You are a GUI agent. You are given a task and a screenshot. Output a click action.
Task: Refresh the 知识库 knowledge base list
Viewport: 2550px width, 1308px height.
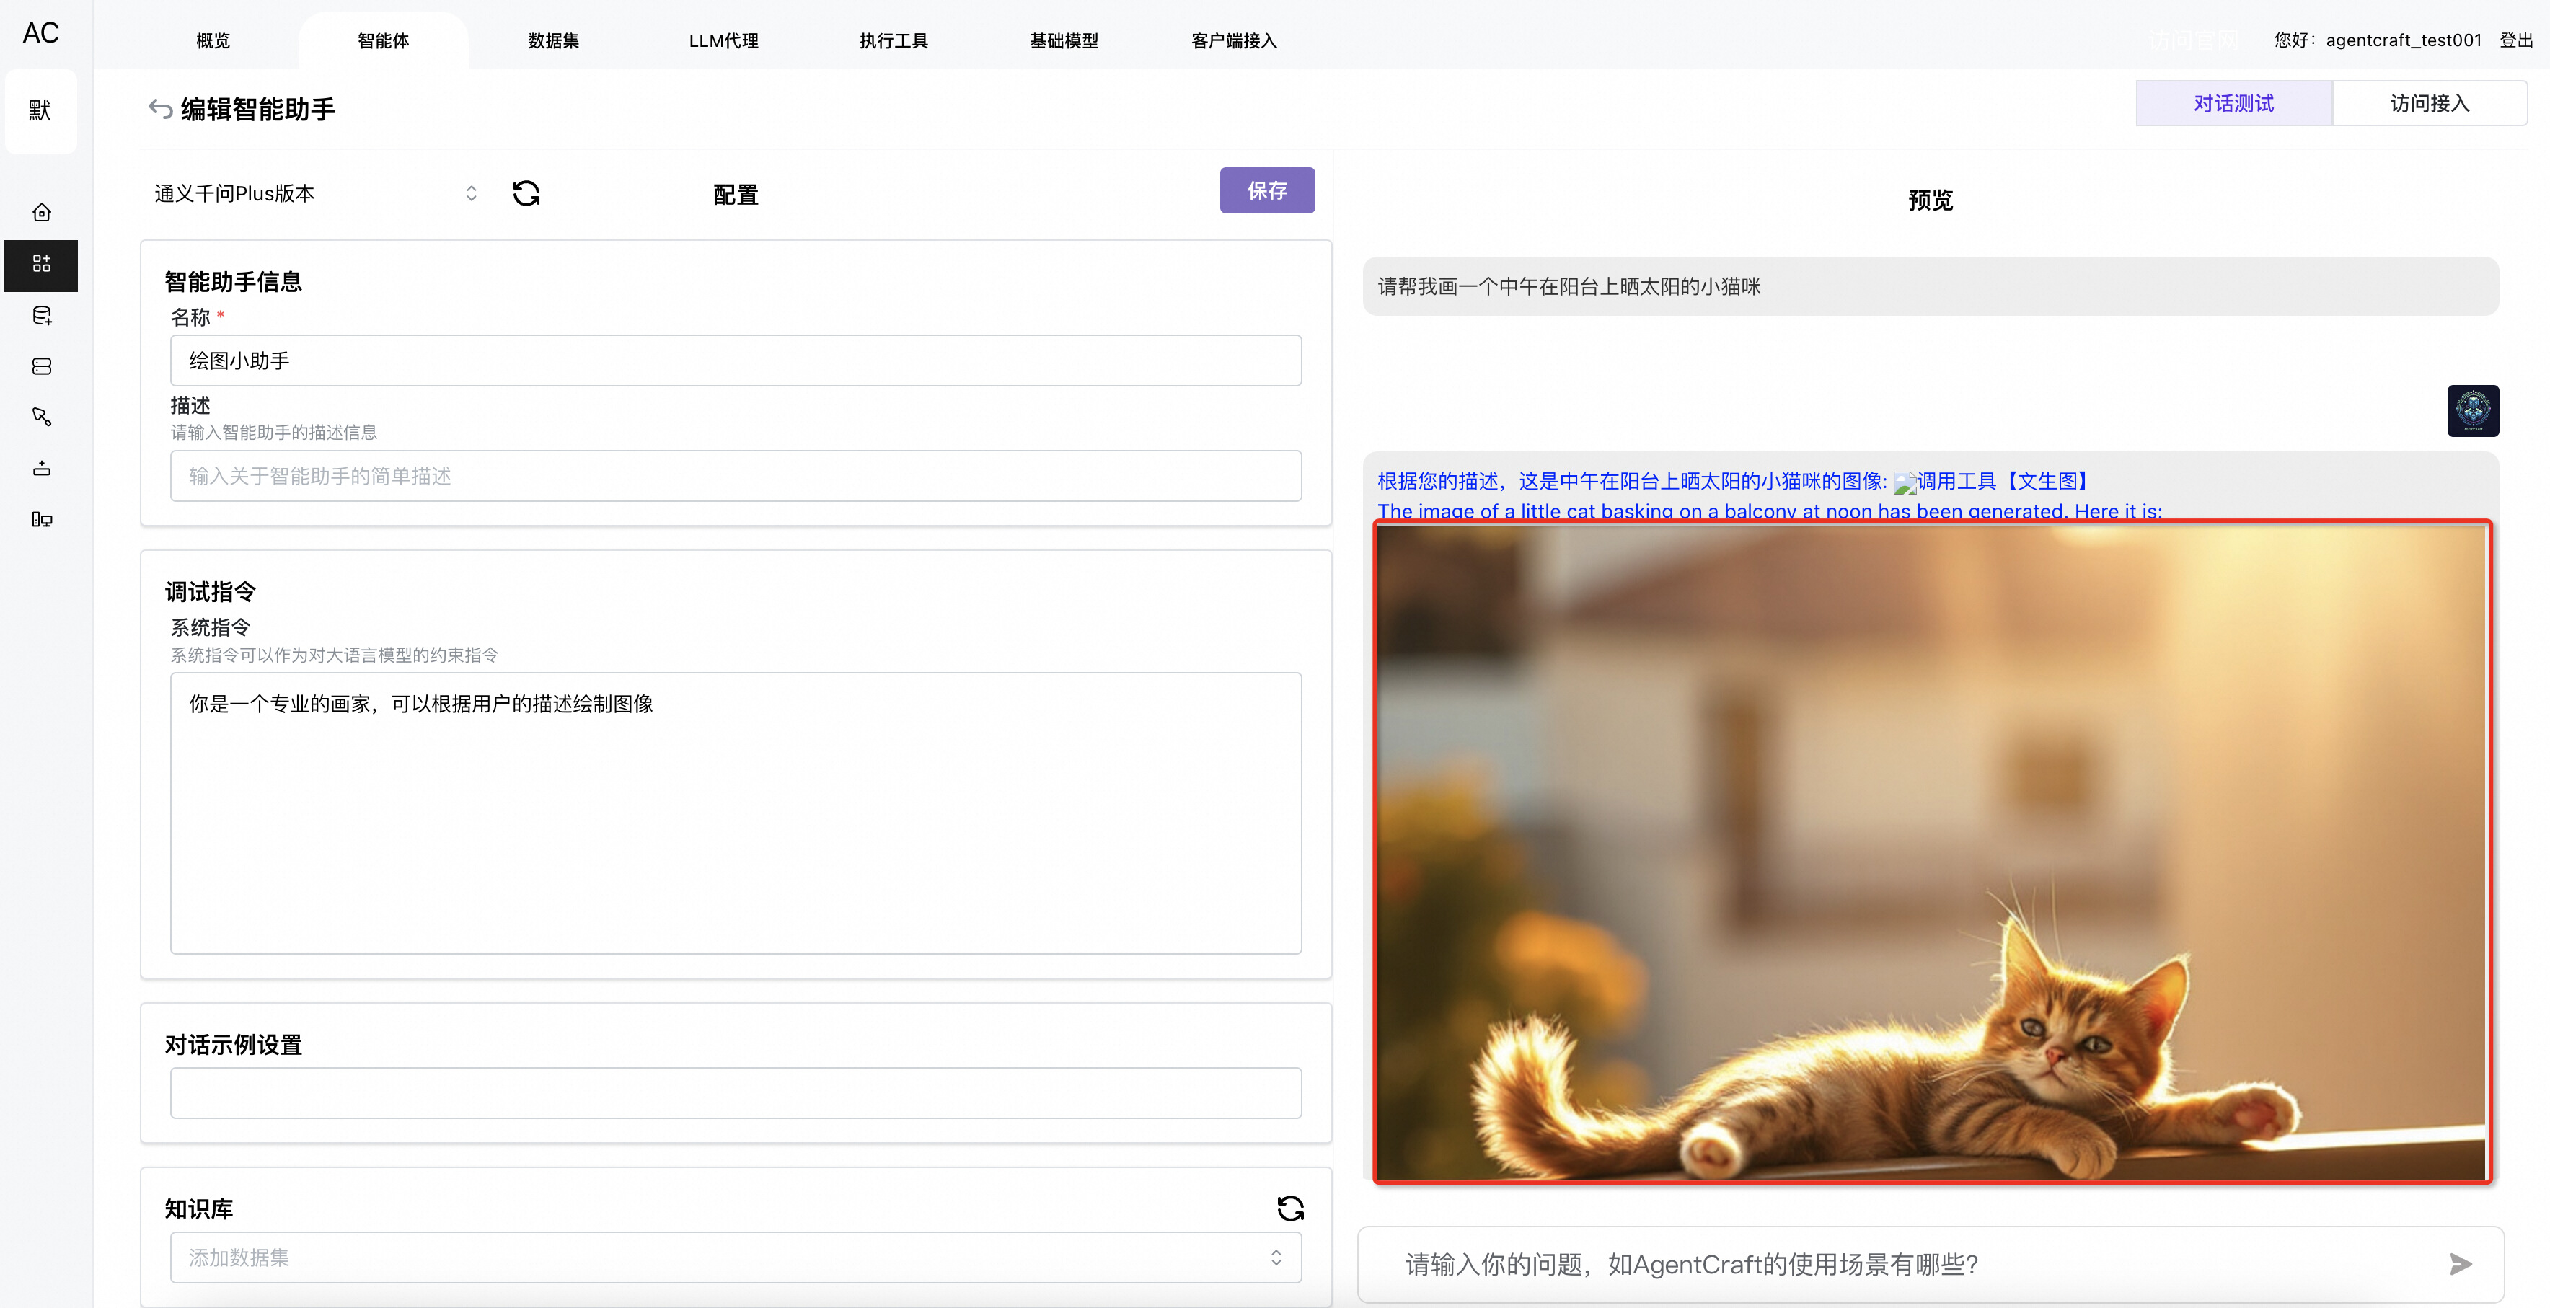(1290, 1208)
